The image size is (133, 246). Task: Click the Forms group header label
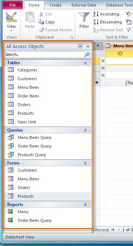click(x=13, y=163)
